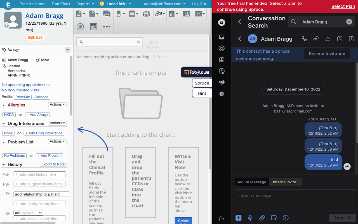Star the Adam Bragg conversation
The height and width of the screenshot is (224, 358).
coord(328,39)
